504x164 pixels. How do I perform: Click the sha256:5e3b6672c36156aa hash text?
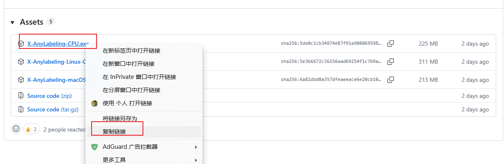coord(331,62)
